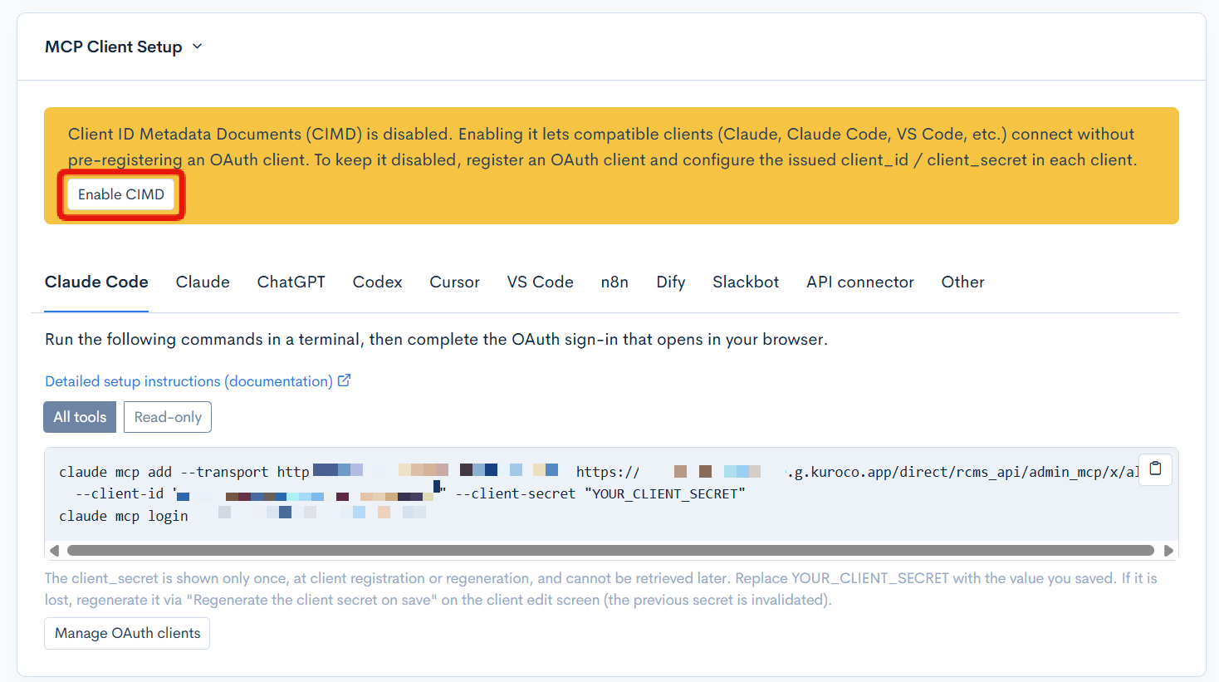
Task: Switch to the Codex tab
Action: 377,282
